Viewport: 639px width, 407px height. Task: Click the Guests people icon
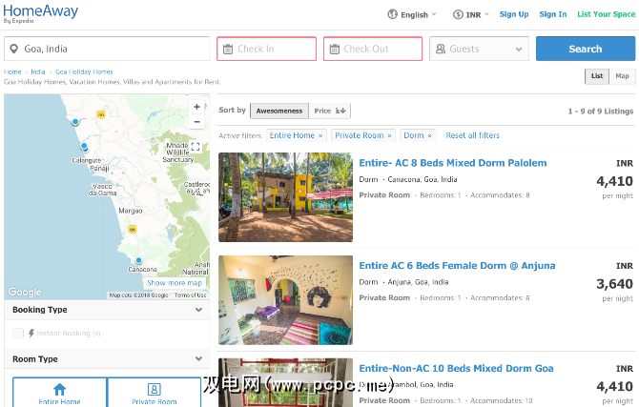441,49
